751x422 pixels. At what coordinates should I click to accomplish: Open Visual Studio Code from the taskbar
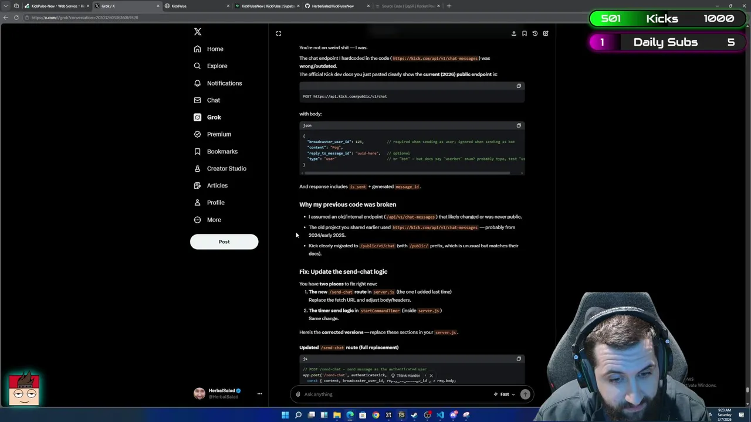pos(440,415)
